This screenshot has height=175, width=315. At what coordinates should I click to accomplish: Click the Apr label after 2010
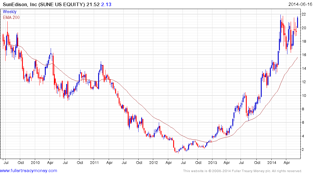[x=50, y=163]
